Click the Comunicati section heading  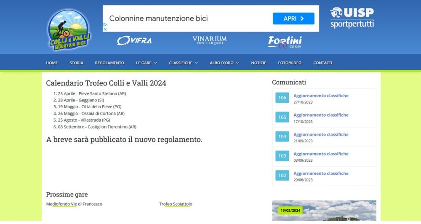coord(289,82)
